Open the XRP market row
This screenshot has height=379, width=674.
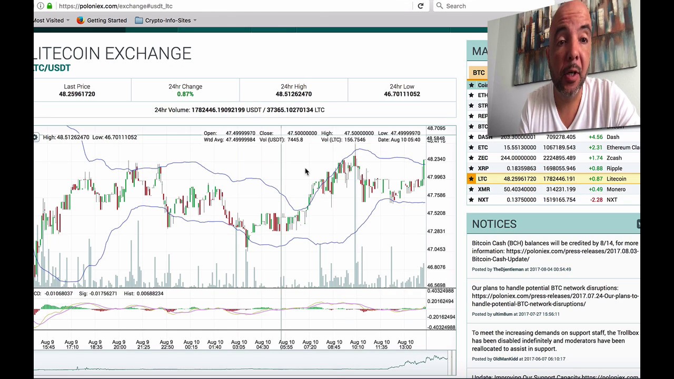coord(553,168)
